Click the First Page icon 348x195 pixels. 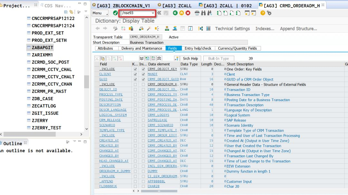[x=219, y=13]
